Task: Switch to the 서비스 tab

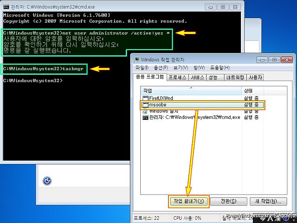Action: click(x=197, y=77)
